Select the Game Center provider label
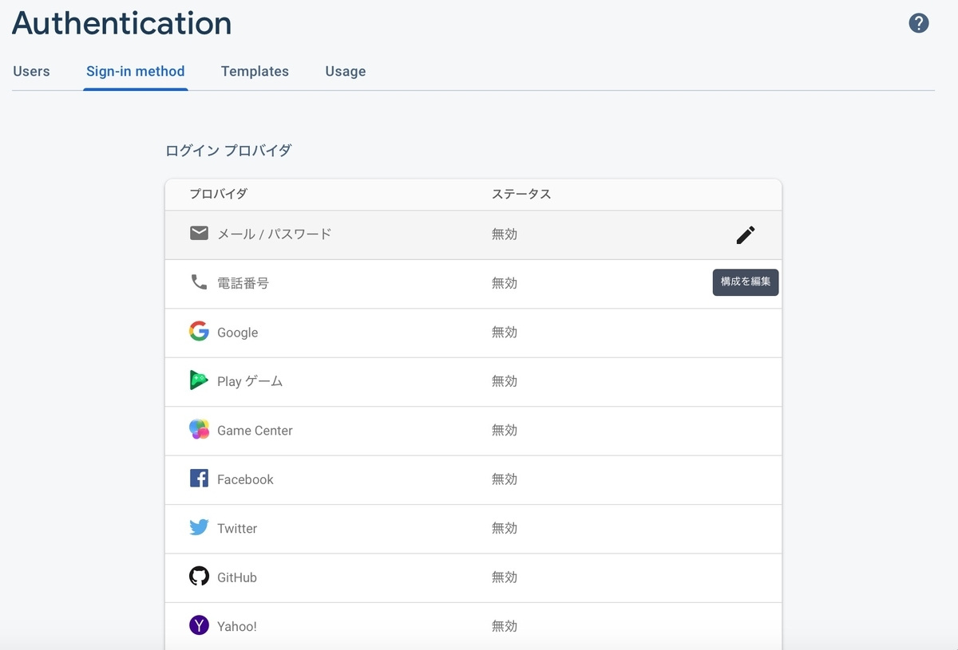 tap(255, 431)
